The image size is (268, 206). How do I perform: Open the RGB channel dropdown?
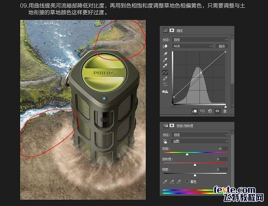point(192,46)
